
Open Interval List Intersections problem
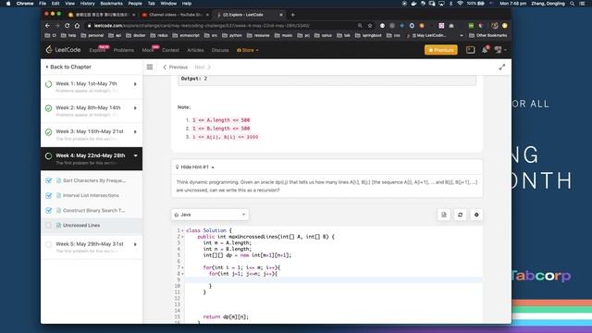tap(91, 195)
